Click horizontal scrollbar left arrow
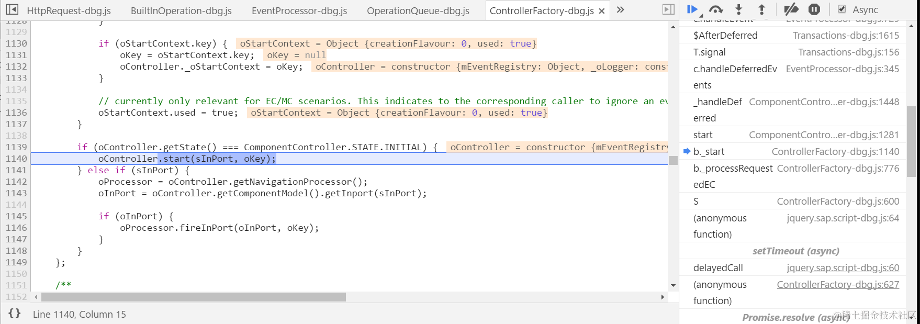The width and height of the screenshot is (920, 324). coord(36,297)
